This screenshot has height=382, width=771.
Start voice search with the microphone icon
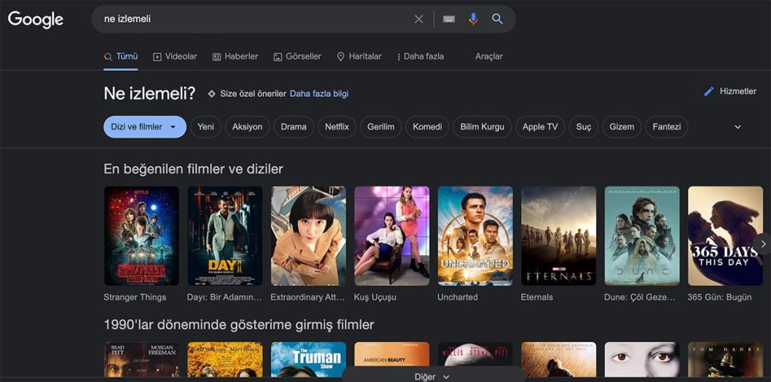[x=473, y=19]
